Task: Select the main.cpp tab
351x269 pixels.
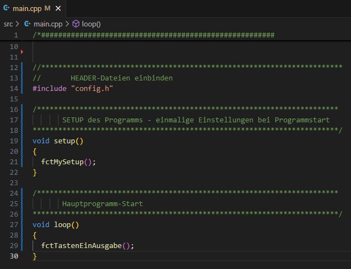Action: [28, 9]
